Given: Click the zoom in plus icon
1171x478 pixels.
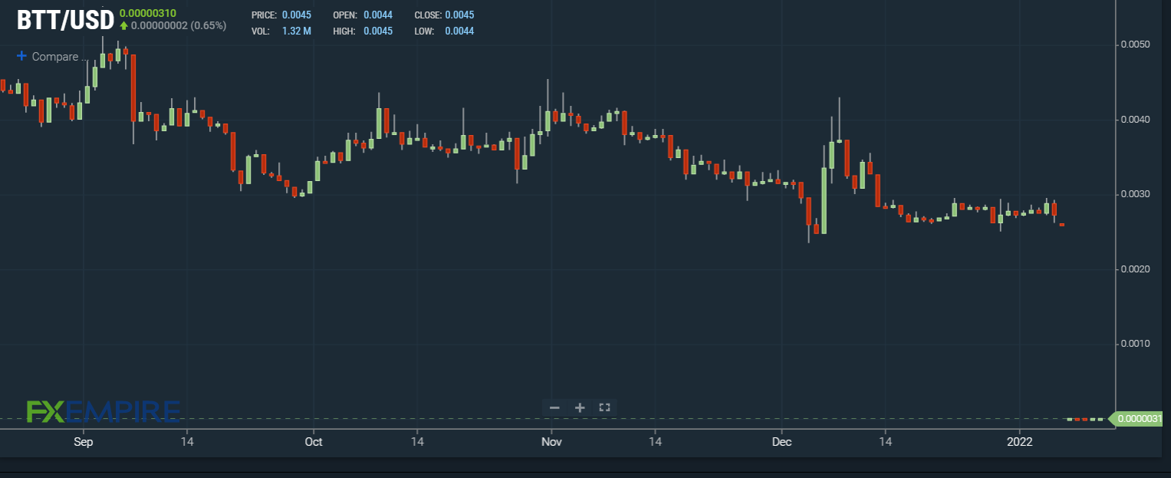Looking at the screenshot, I should coord(580,407).
